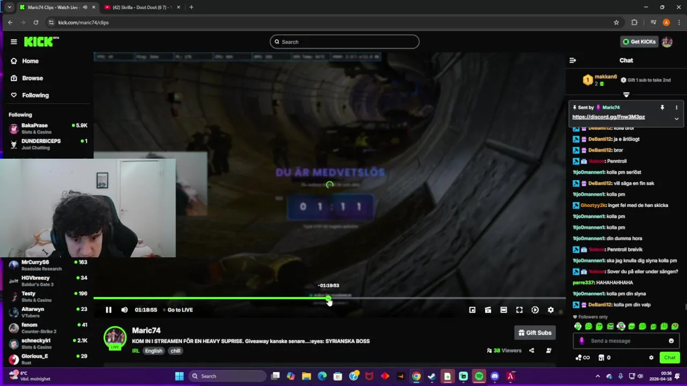The image size is (687, 386).
Task: Go to the KICK logo homepage
Action: [41, 41]
